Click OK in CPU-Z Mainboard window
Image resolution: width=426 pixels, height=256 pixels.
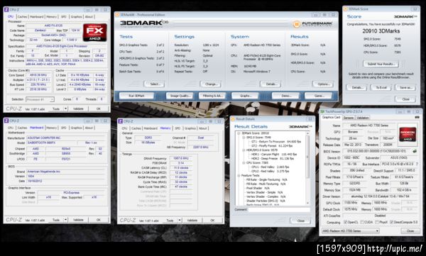tap(99, 220)
